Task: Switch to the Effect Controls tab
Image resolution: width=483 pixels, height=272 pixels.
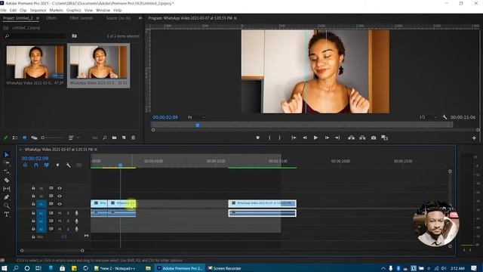Action: coord(81,18)
